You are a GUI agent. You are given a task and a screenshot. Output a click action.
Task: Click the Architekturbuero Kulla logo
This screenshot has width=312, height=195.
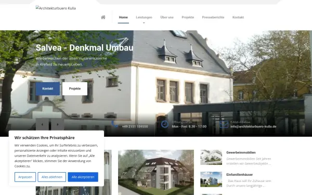[x=56, y=8]
